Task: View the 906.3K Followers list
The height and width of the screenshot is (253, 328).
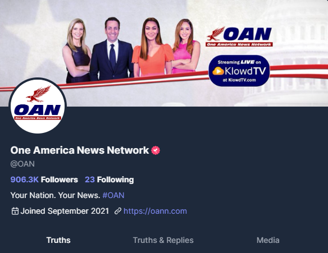Action: point(44,180)
